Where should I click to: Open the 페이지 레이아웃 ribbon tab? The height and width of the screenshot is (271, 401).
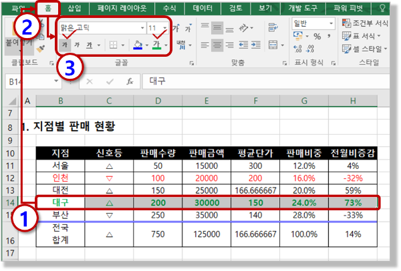[x=122, y=9]
